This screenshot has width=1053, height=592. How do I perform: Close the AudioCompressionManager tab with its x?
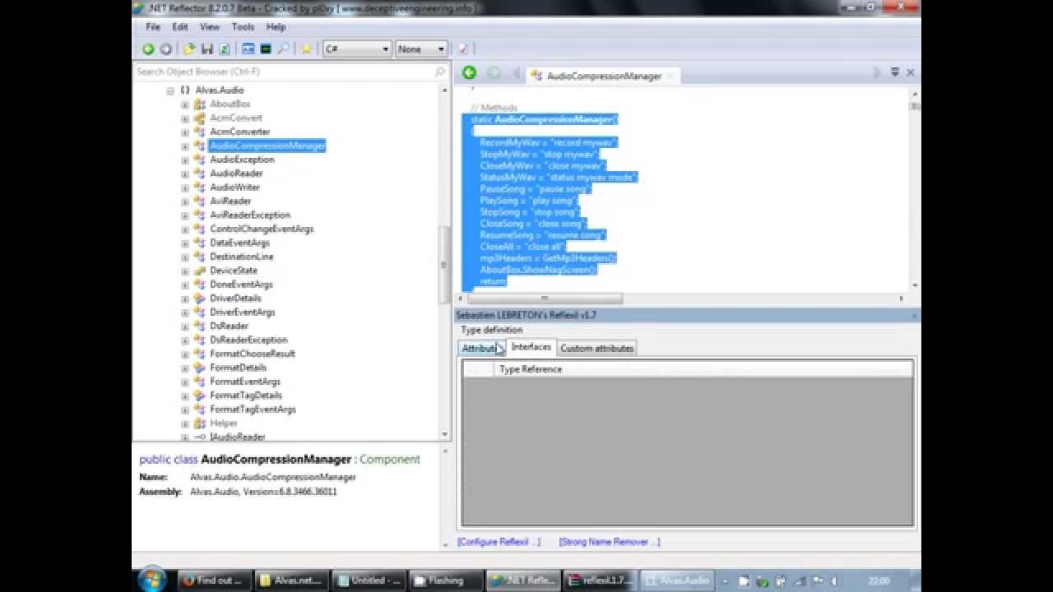tap(670, 76)
